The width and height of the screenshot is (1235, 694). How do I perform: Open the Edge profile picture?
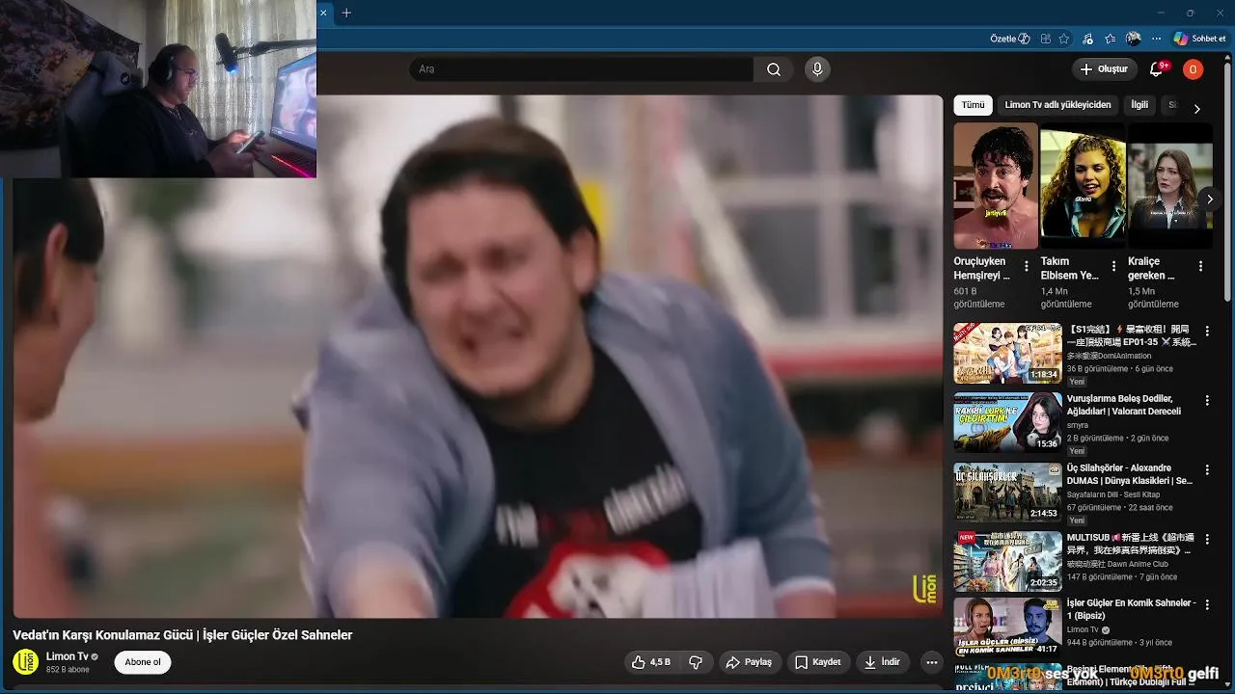pos(1134,39)
